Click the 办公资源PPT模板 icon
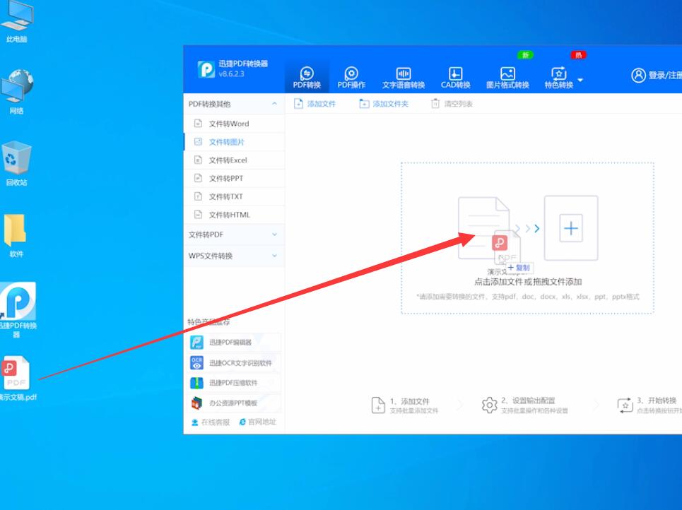 [x=196, y=403]
